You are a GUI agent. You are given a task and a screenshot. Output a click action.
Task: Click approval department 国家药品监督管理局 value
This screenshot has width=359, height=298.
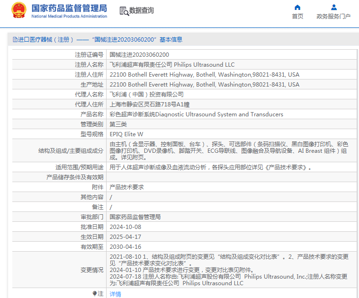point(135,217)
